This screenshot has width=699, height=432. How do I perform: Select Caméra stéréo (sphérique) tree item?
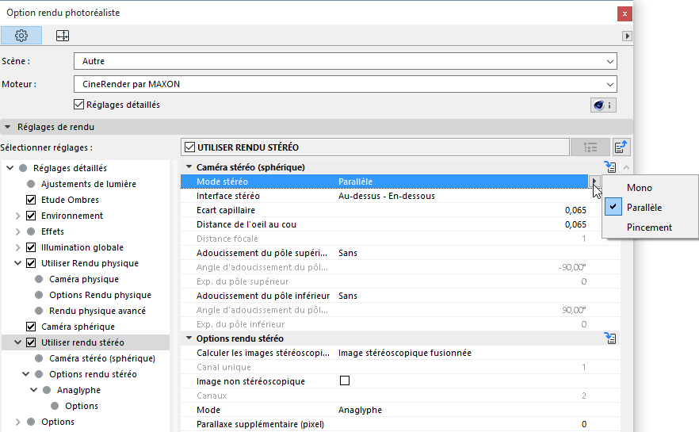102,358
